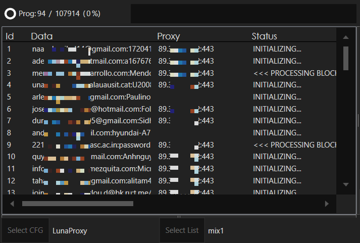Click the vertical scrollbar down arrow
Viewport: 360px width, 243px height.
click(346, 184)
